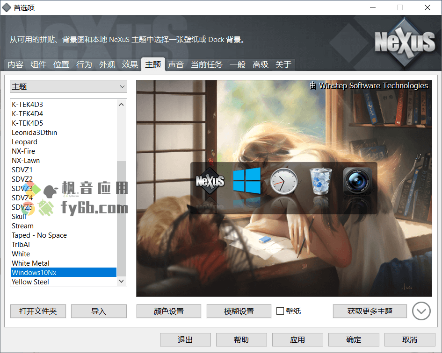Screen dimensions: 442x353
Task: Select the 主题 tab
Action: pos(153,64)
